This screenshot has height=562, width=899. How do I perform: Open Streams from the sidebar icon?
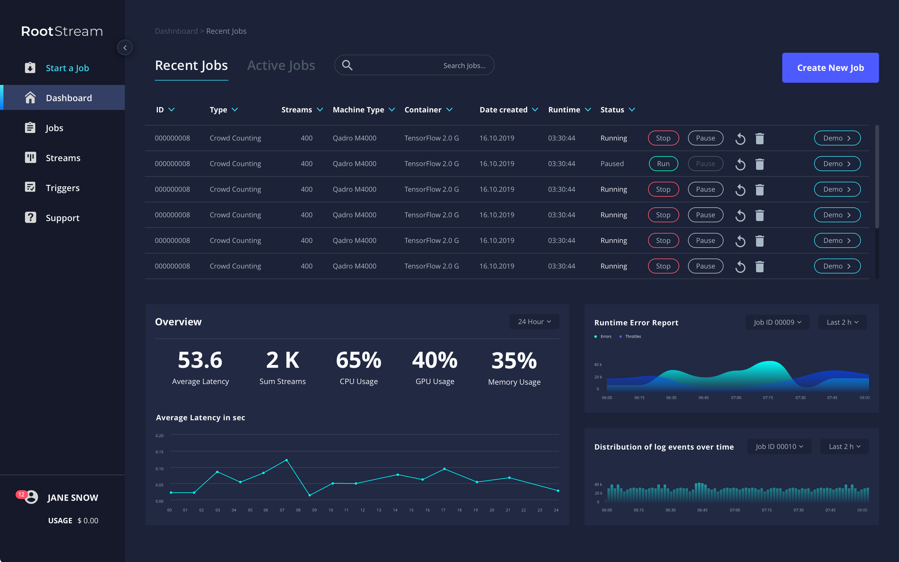tap(30, 158)
